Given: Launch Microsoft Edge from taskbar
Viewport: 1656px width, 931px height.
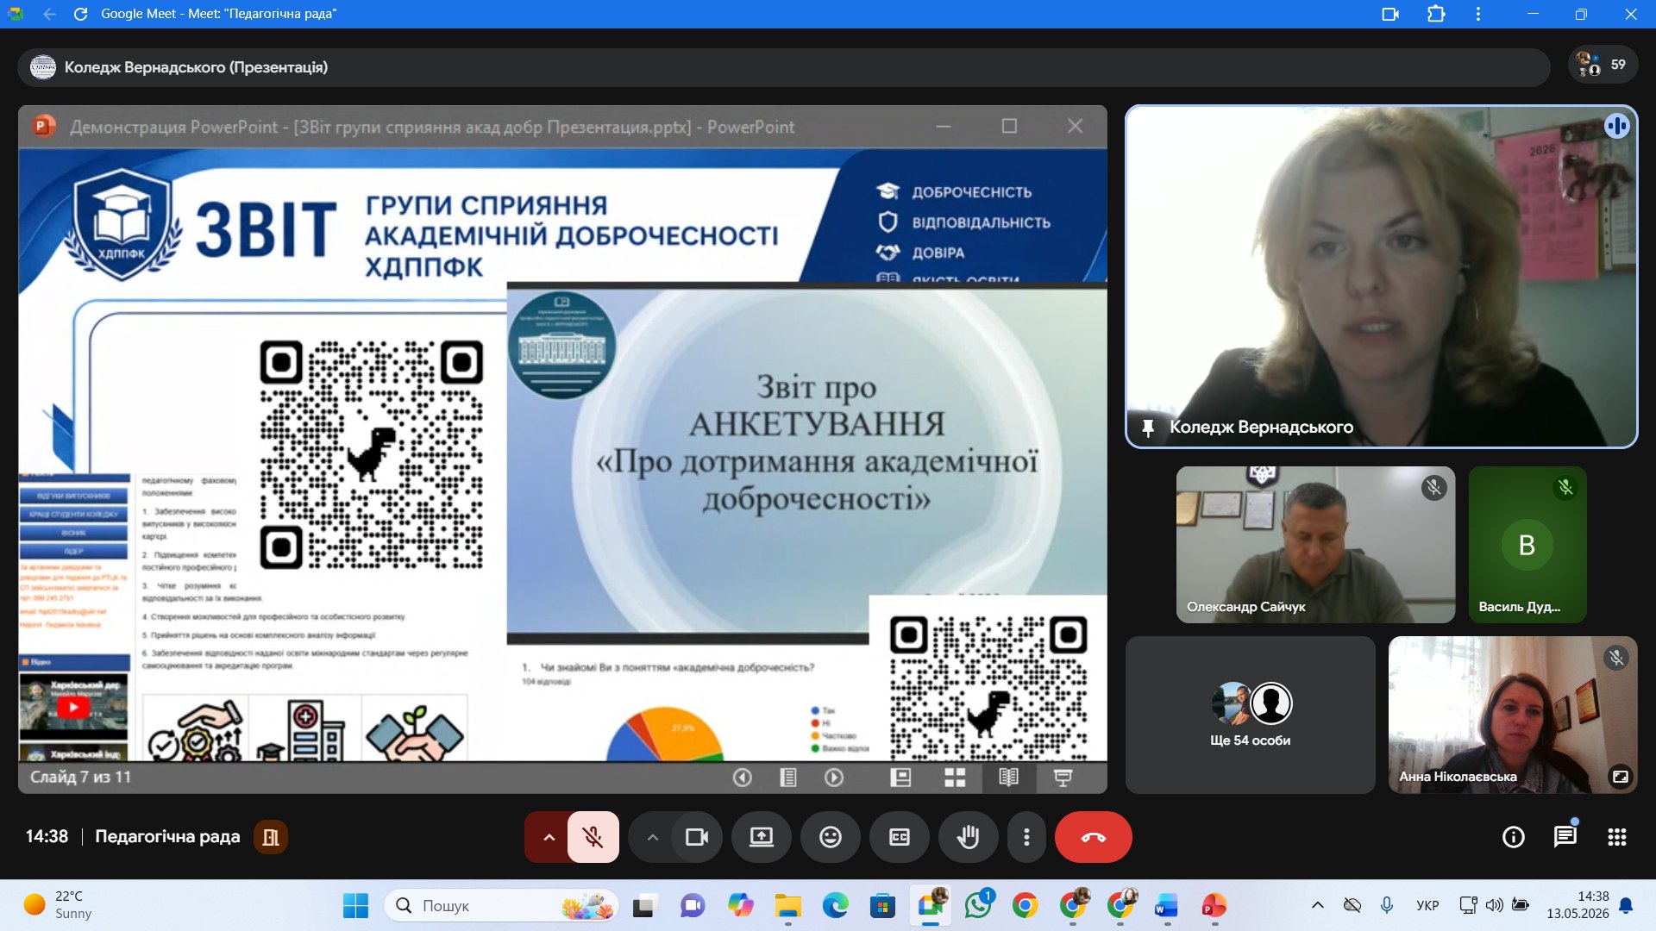Looking at the screenshot, I should pos(835,906).
